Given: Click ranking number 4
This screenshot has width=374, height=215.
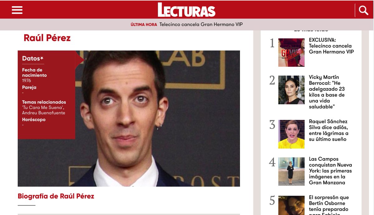Looking at the screenshot, I should click(x=272, y=162).
